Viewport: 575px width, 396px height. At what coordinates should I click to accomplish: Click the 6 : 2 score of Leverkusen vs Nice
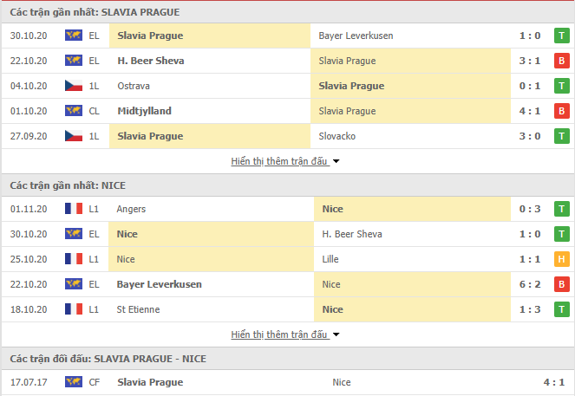530,284
